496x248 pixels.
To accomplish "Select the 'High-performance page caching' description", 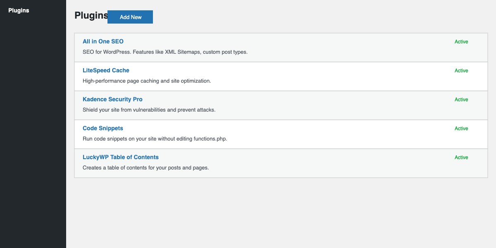I will click(x=147, y=81).
